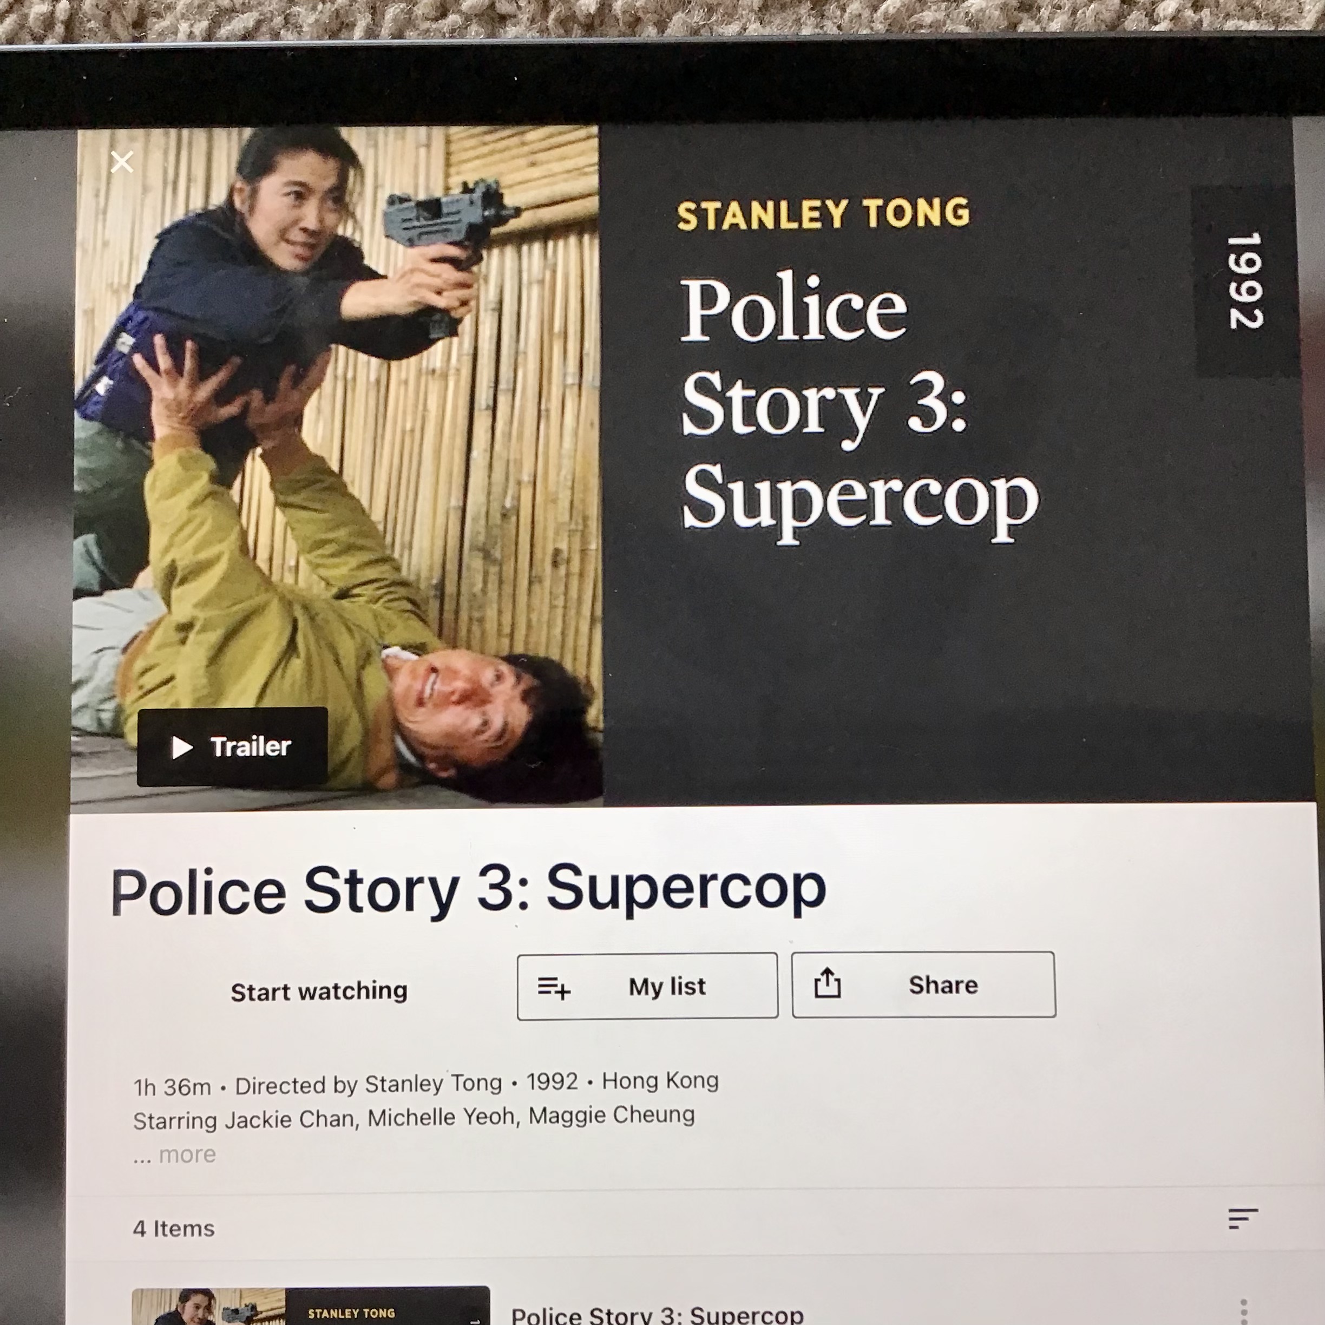Click the 4 Items label
The height and width of the screenshot is (1325, 1325).
(174, 1228)
